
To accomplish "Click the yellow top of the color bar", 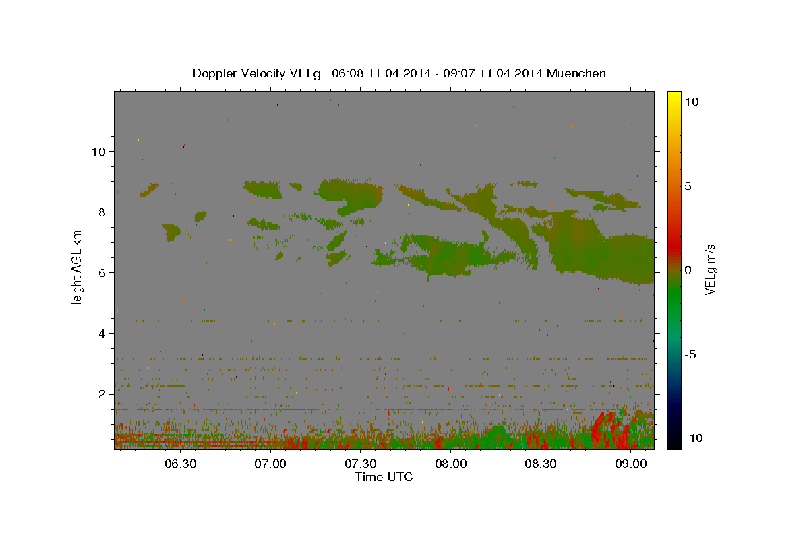I will (x=673, y=96).
